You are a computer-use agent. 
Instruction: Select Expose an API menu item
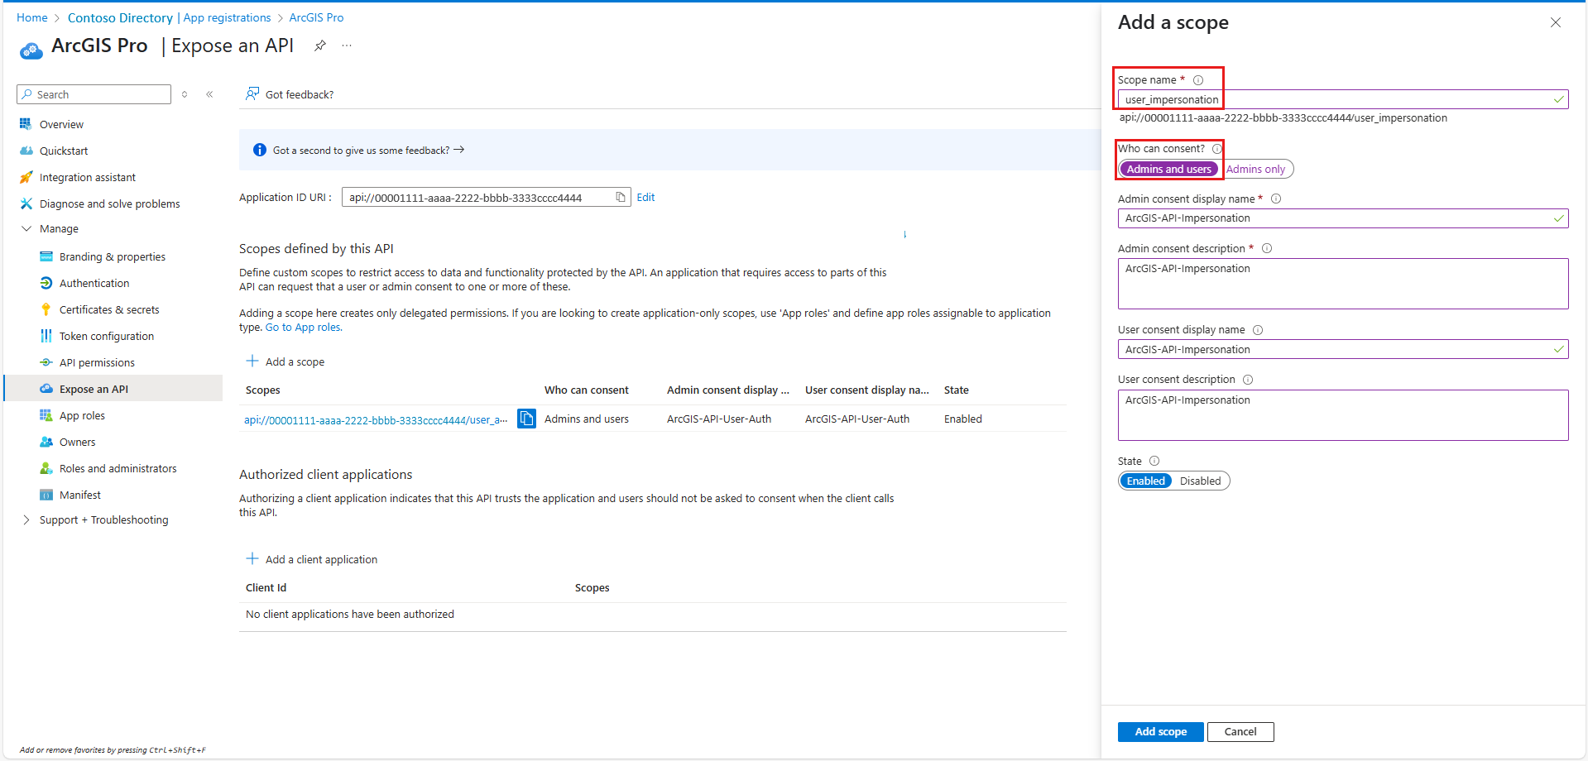[x=113, y=389]
